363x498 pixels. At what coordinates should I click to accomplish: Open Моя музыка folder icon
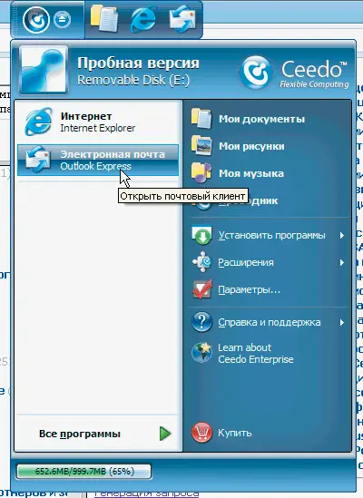(x=201, y=172)
